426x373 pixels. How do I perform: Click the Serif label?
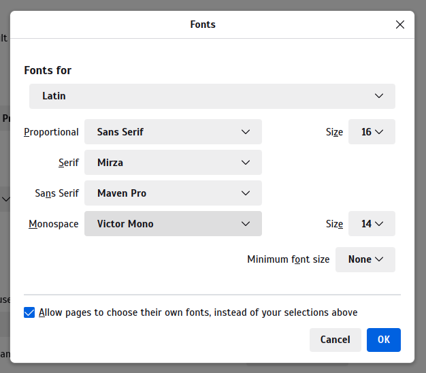[68, 163]
